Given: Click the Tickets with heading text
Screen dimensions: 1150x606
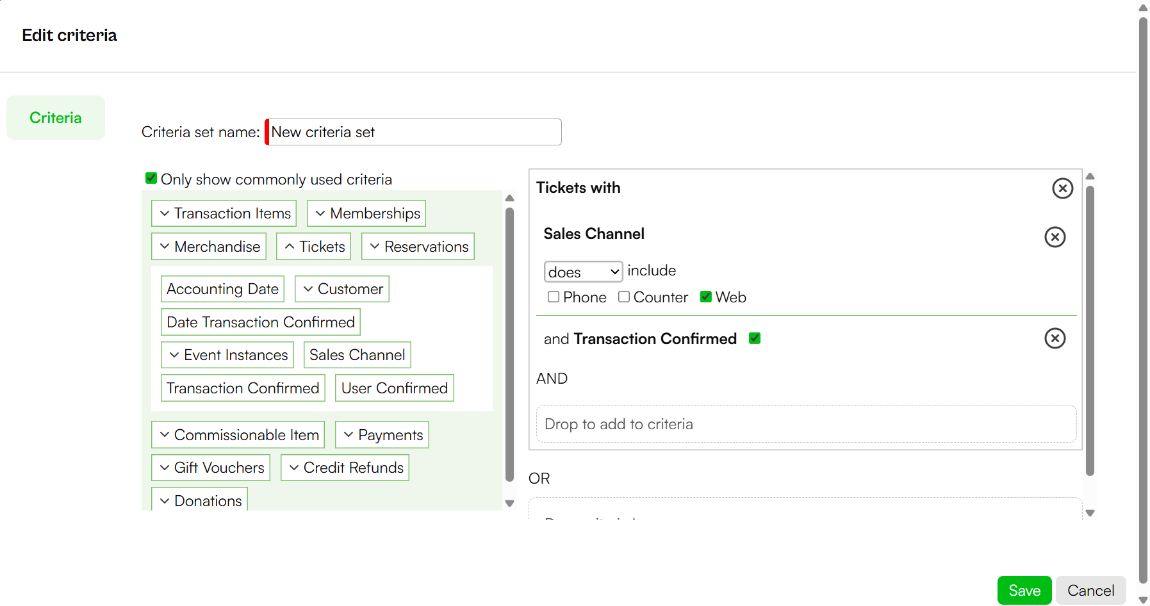Looking at the screenshot, I should point(578,188).
